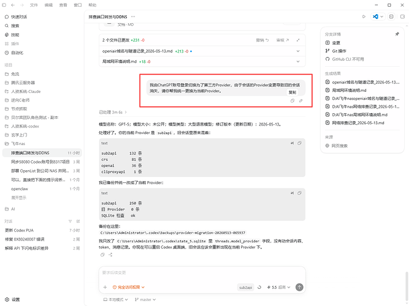Viewport: 409px width, 306px height.
Task: Toggle word wrap on second text code block
Action: point(292,193)
